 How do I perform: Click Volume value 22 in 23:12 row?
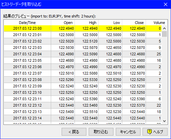159,105
